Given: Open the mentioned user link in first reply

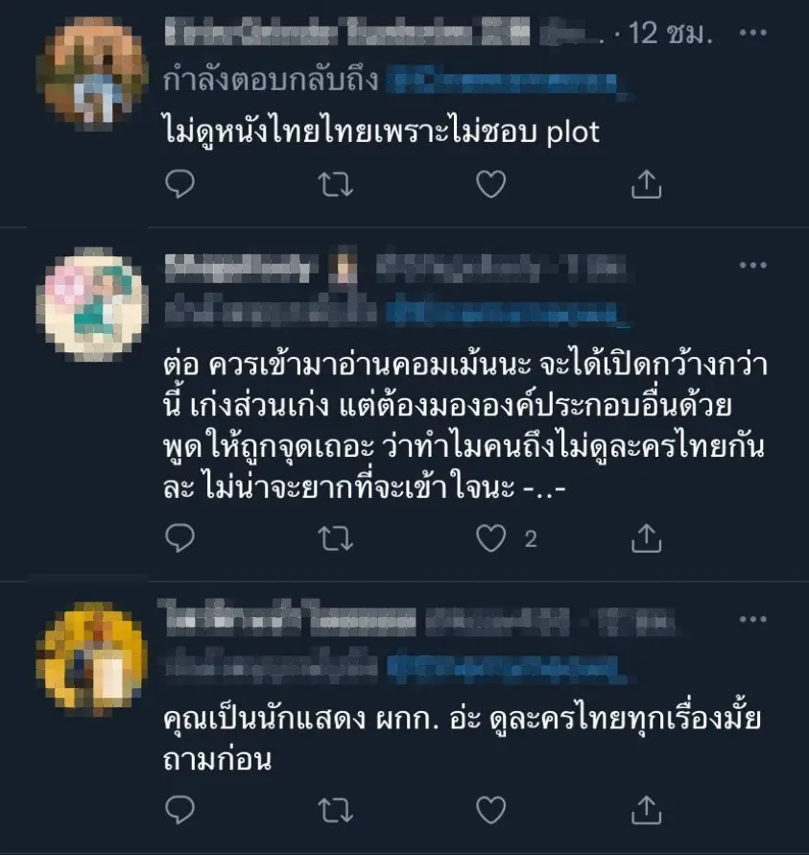Looking at the screenshot, I should [509, 83].
